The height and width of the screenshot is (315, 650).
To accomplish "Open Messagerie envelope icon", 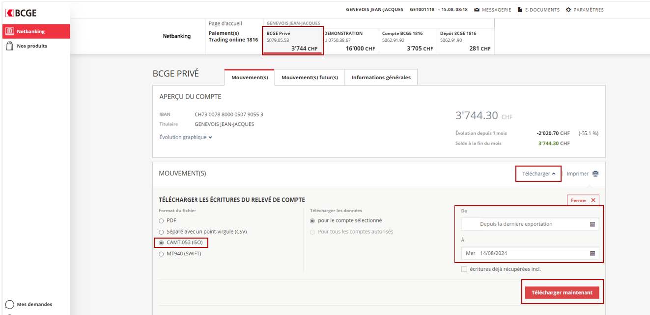I will click(x=477, y=10).
